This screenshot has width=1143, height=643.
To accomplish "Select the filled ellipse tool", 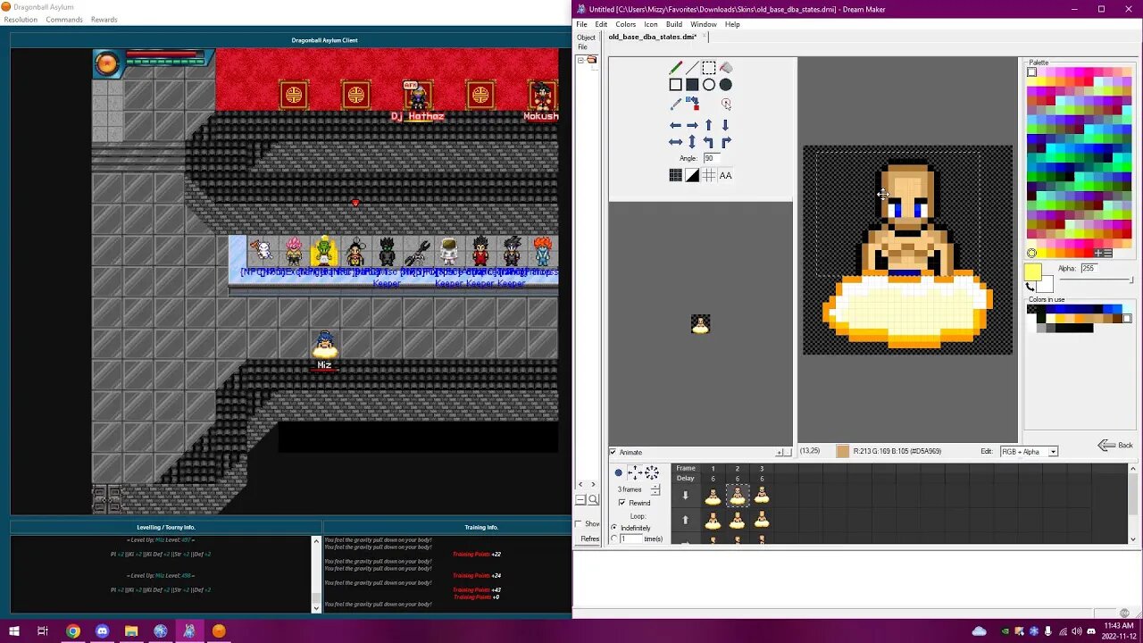I will point(726,85).
